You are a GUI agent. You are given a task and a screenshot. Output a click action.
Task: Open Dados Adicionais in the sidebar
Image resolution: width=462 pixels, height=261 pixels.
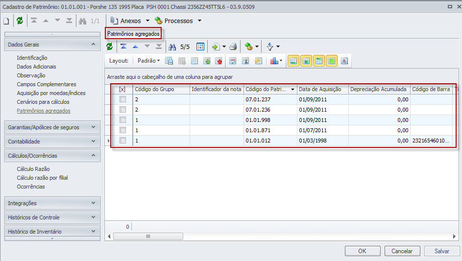(36, 67)
